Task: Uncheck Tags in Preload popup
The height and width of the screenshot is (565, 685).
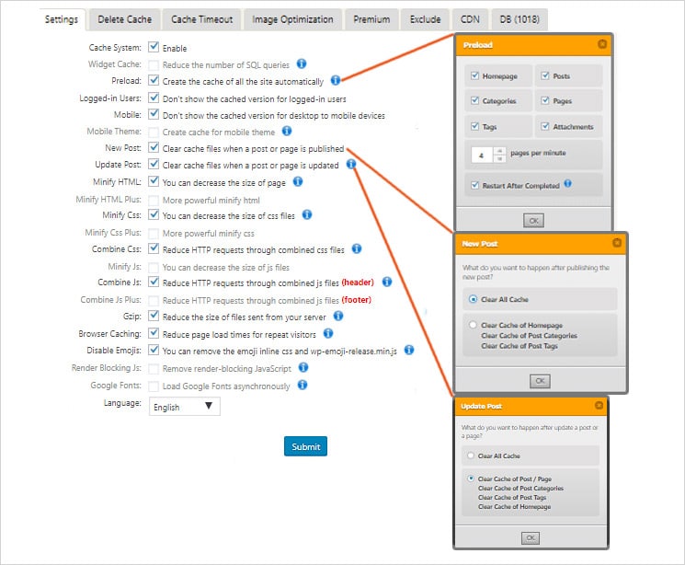Action: [474, 126]
